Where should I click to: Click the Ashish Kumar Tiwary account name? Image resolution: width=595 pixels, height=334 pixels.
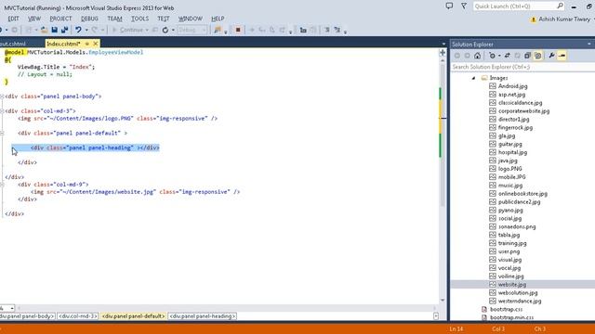click(564, 19)
